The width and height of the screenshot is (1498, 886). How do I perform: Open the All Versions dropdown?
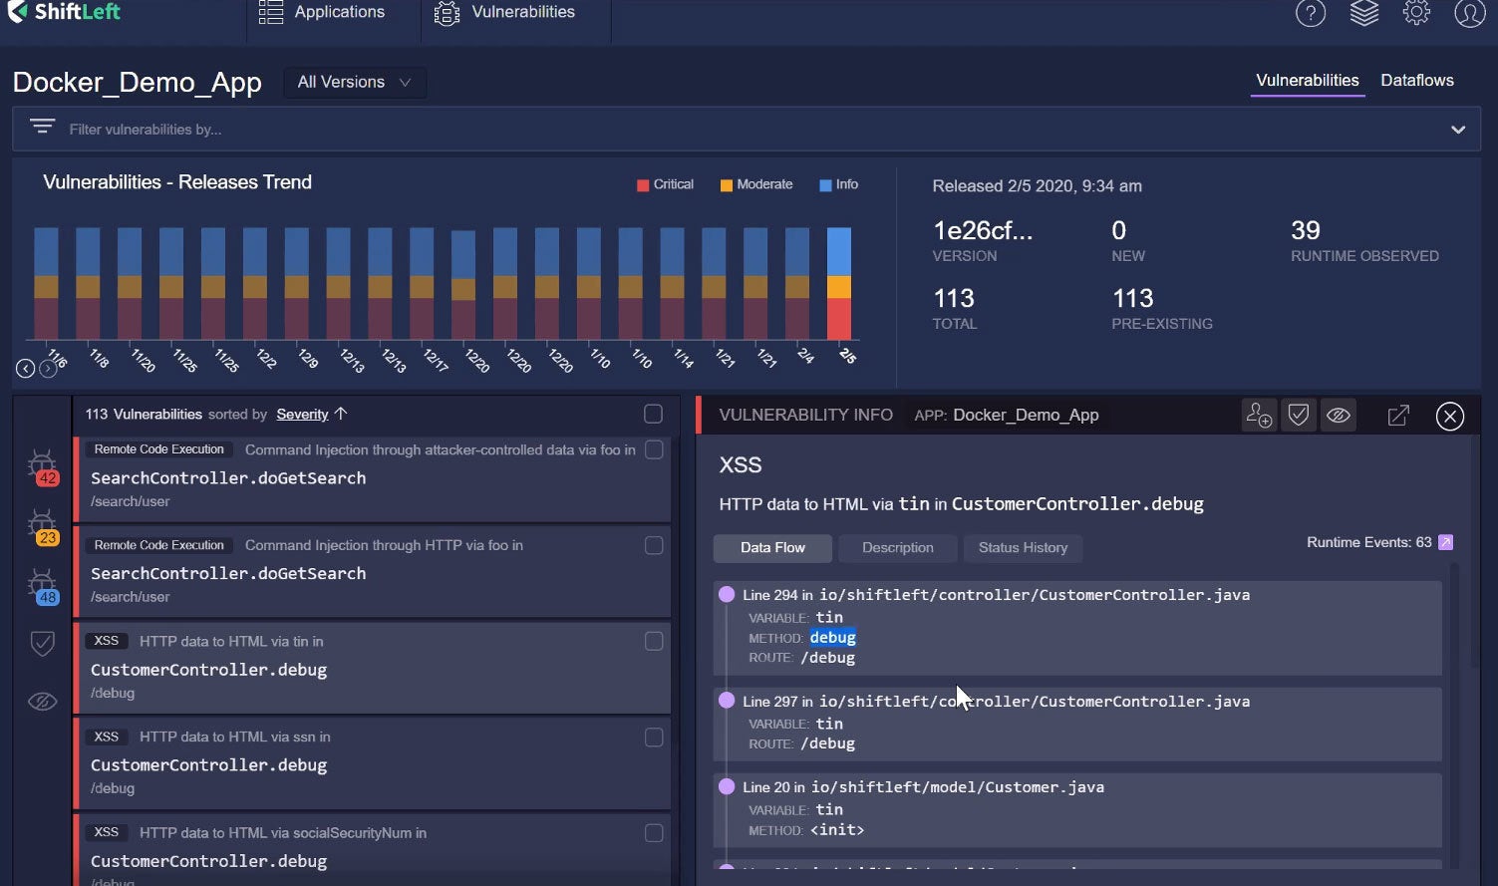(355, 82)
